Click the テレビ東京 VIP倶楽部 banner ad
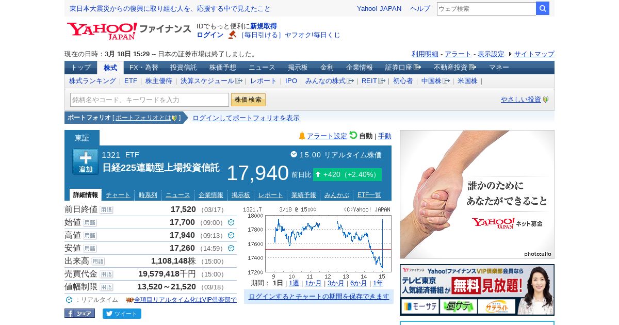 point(477,290)
